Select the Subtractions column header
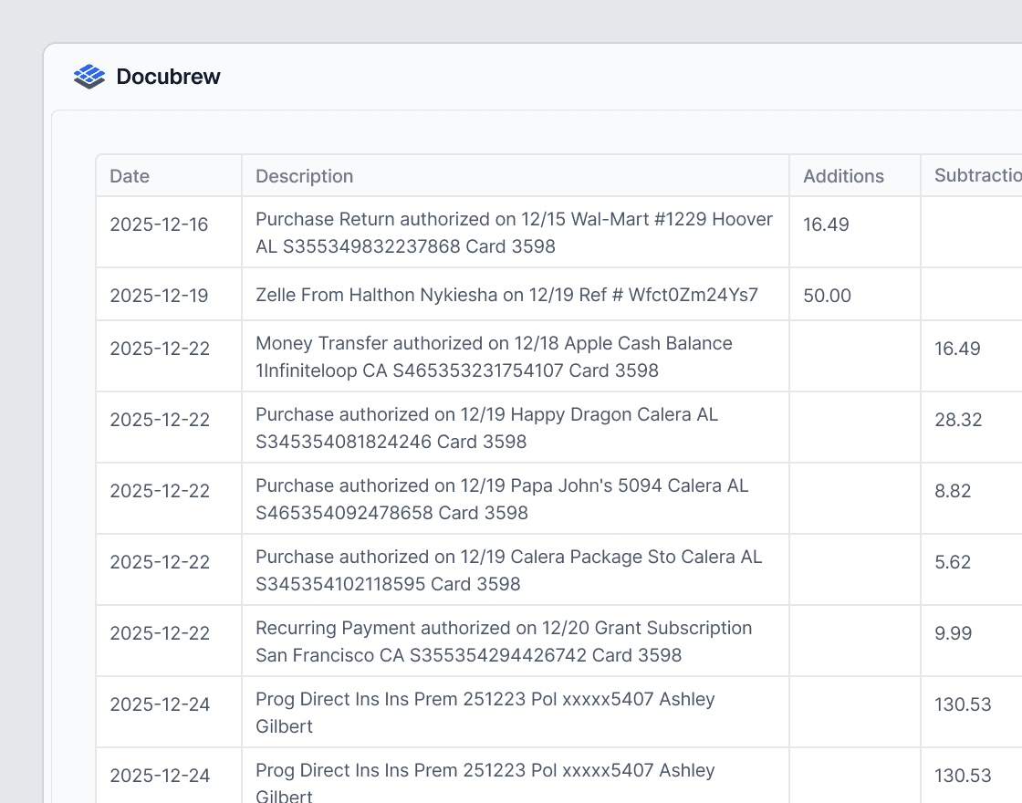The width and height of the screenshot is (1022, 803). click(x=977, y=175)
